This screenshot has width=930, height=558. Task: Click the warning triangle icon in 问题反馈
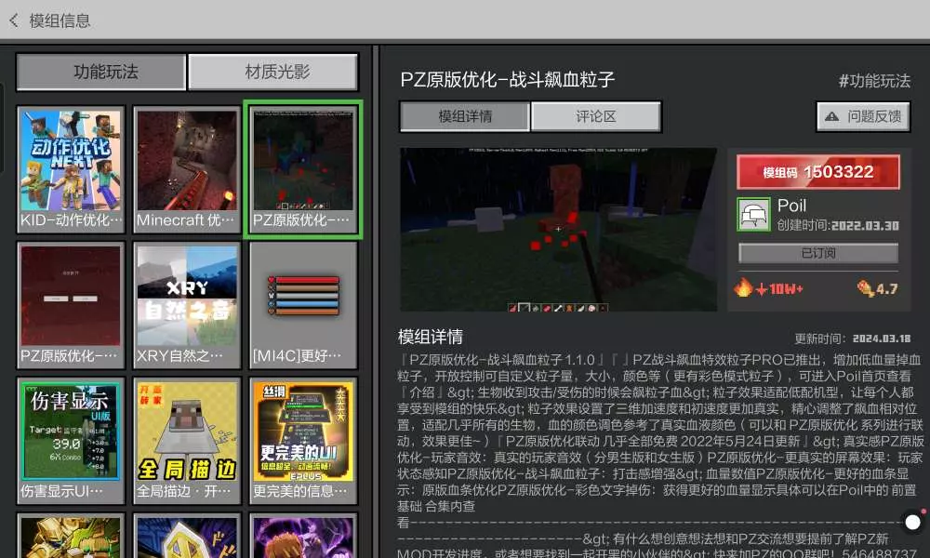831,117
